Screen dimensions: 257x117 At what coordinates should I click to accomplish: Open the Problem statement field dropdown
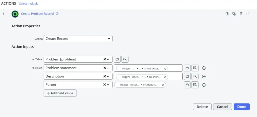tap(108, 68)
